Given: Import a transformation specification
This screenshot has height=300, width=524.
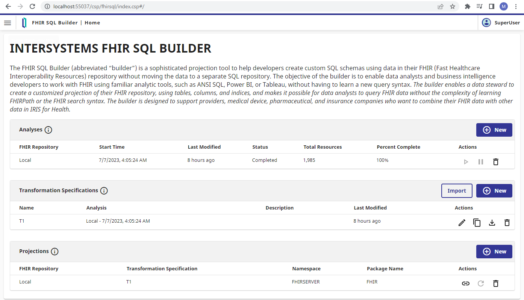Looking at the screenshot, I should pyautogui.click(x=456, y=191).
